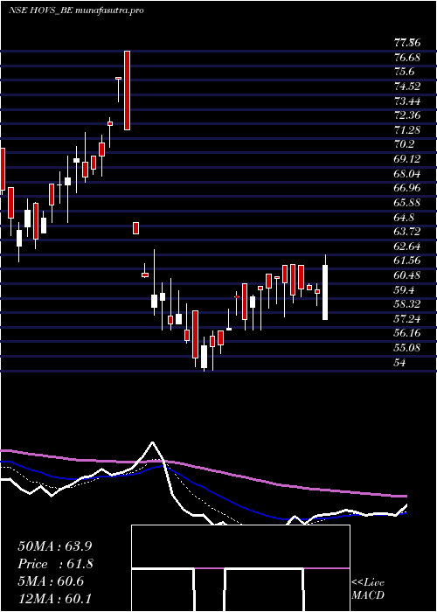Viewport: 437px width, 612px height.
Task: Click the 74.52 price level label
Action: 409,87
